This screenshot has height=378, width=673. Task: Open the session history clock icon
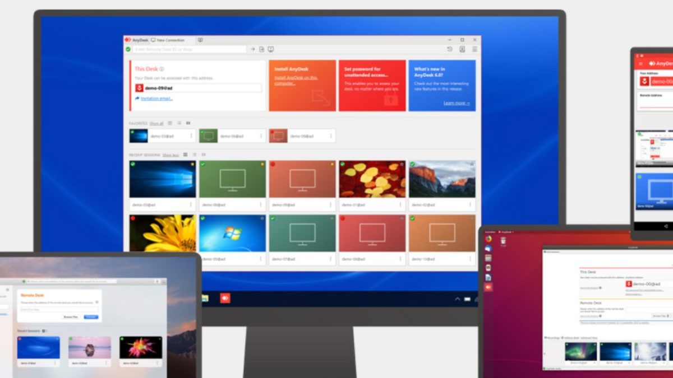click(450, 49)
